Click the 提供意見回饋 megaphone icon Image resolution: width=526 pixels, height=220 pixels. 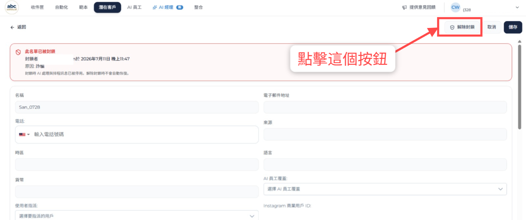click(x=405, y=7)
